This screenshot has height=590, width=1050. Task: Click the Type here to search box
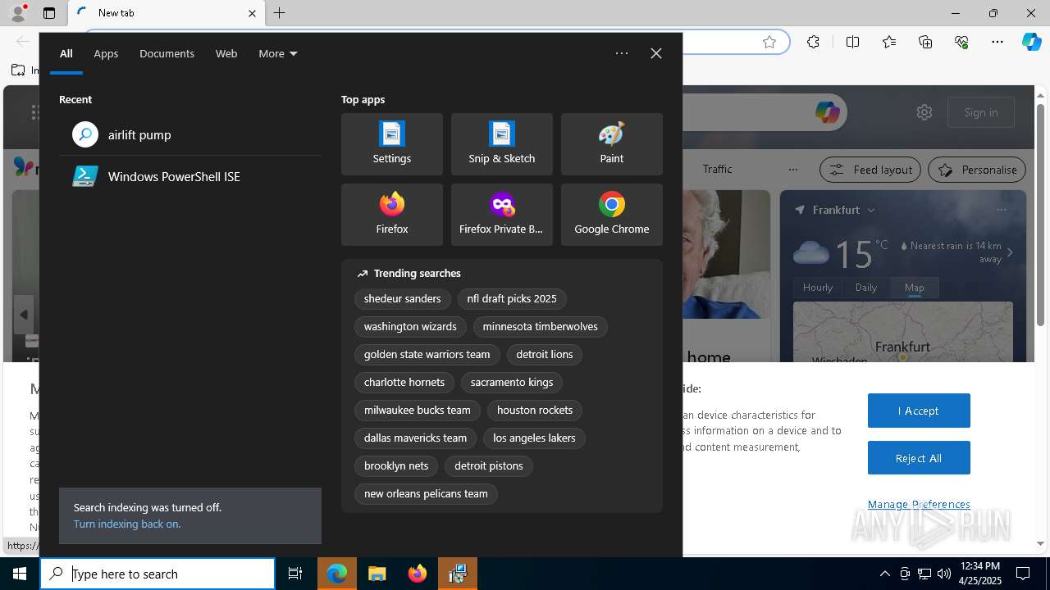[x=157, y=574]
